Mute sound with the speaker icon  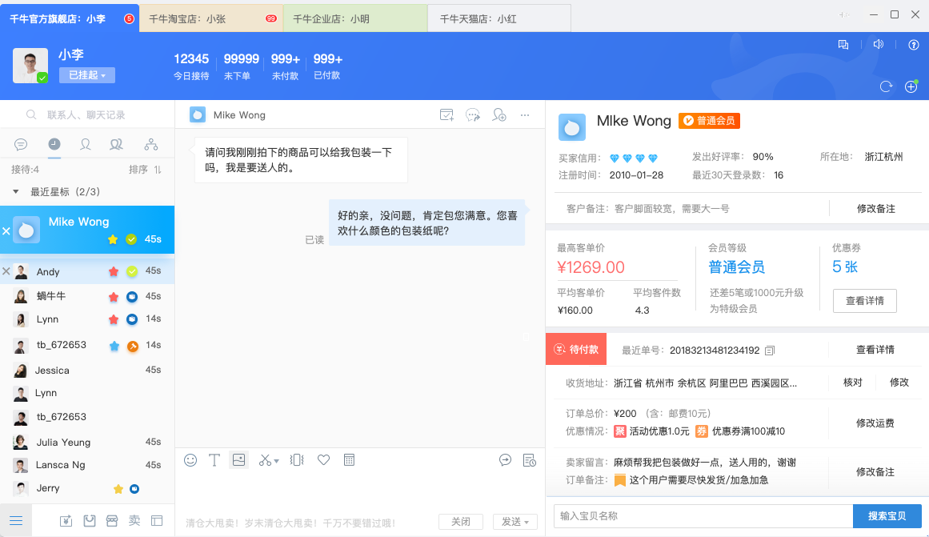tap(878, 45)
